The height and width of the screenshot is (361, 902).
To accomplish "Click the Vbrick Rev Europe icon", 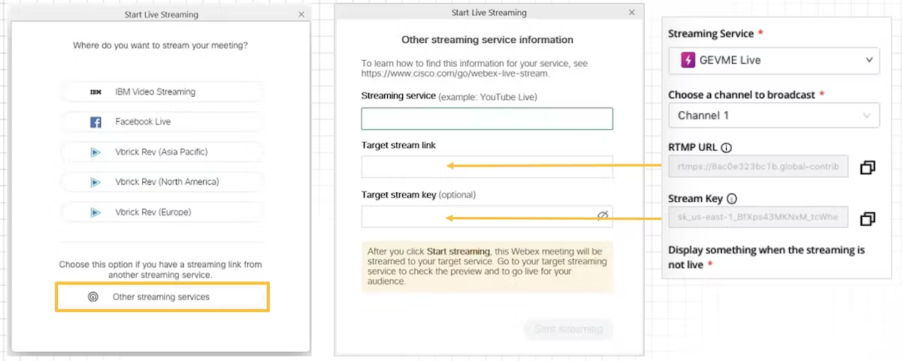I will [x=95, y=212].
